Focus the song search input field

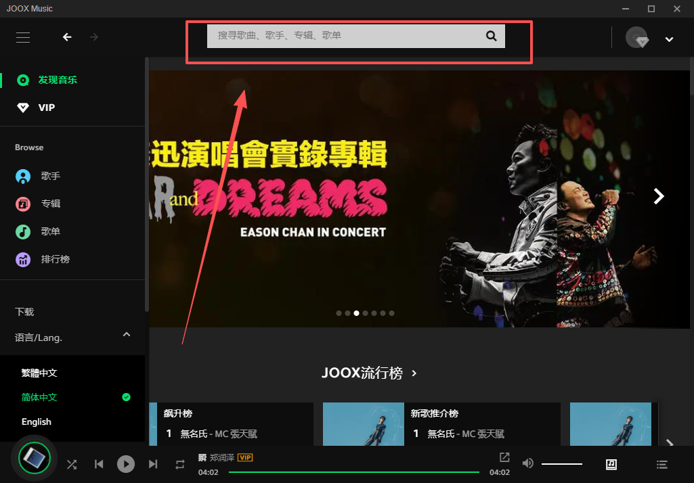click(356, 36)
